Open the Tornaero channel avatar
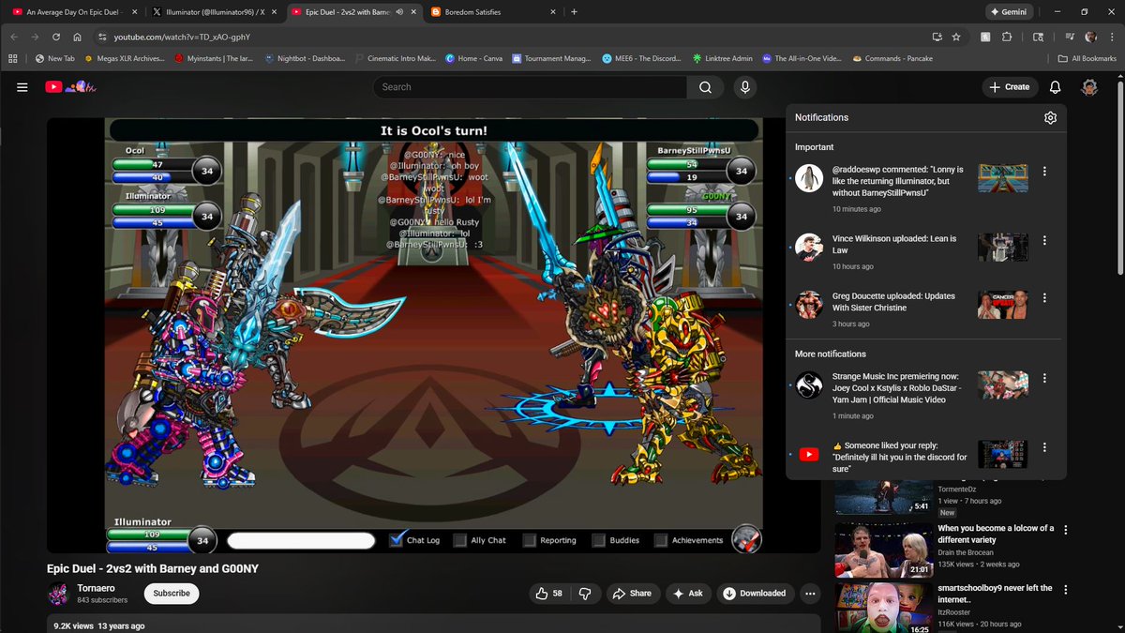The height and width of the screenshot is (633, 1125). (58, 594)
